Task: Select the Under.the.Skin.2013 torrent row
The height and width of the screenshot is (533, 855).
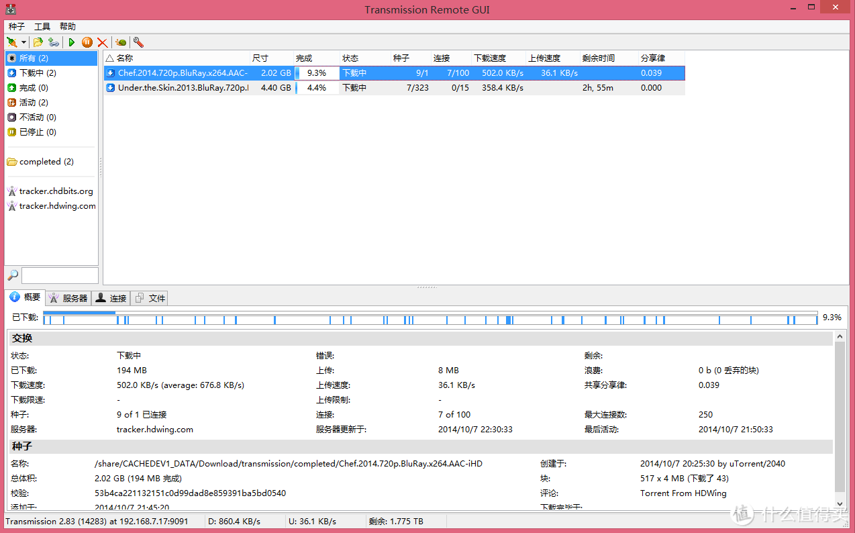Action: point(183,88)
